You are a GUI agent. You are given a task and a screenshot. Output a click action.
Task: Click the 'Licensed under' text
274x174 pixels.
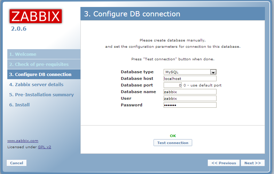tap(22, 147)
